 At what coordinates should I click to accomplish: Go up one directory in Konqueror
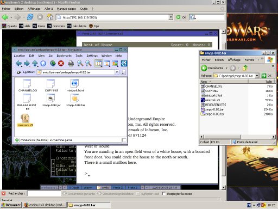point(35,63)
